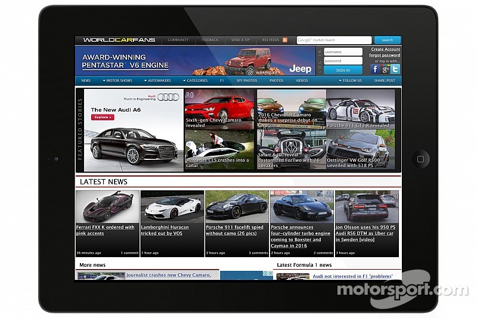Image resolution: width=477 pixels, height=318 pixels.
Task: Open the News menu item
Action: (x=86, y=81)
